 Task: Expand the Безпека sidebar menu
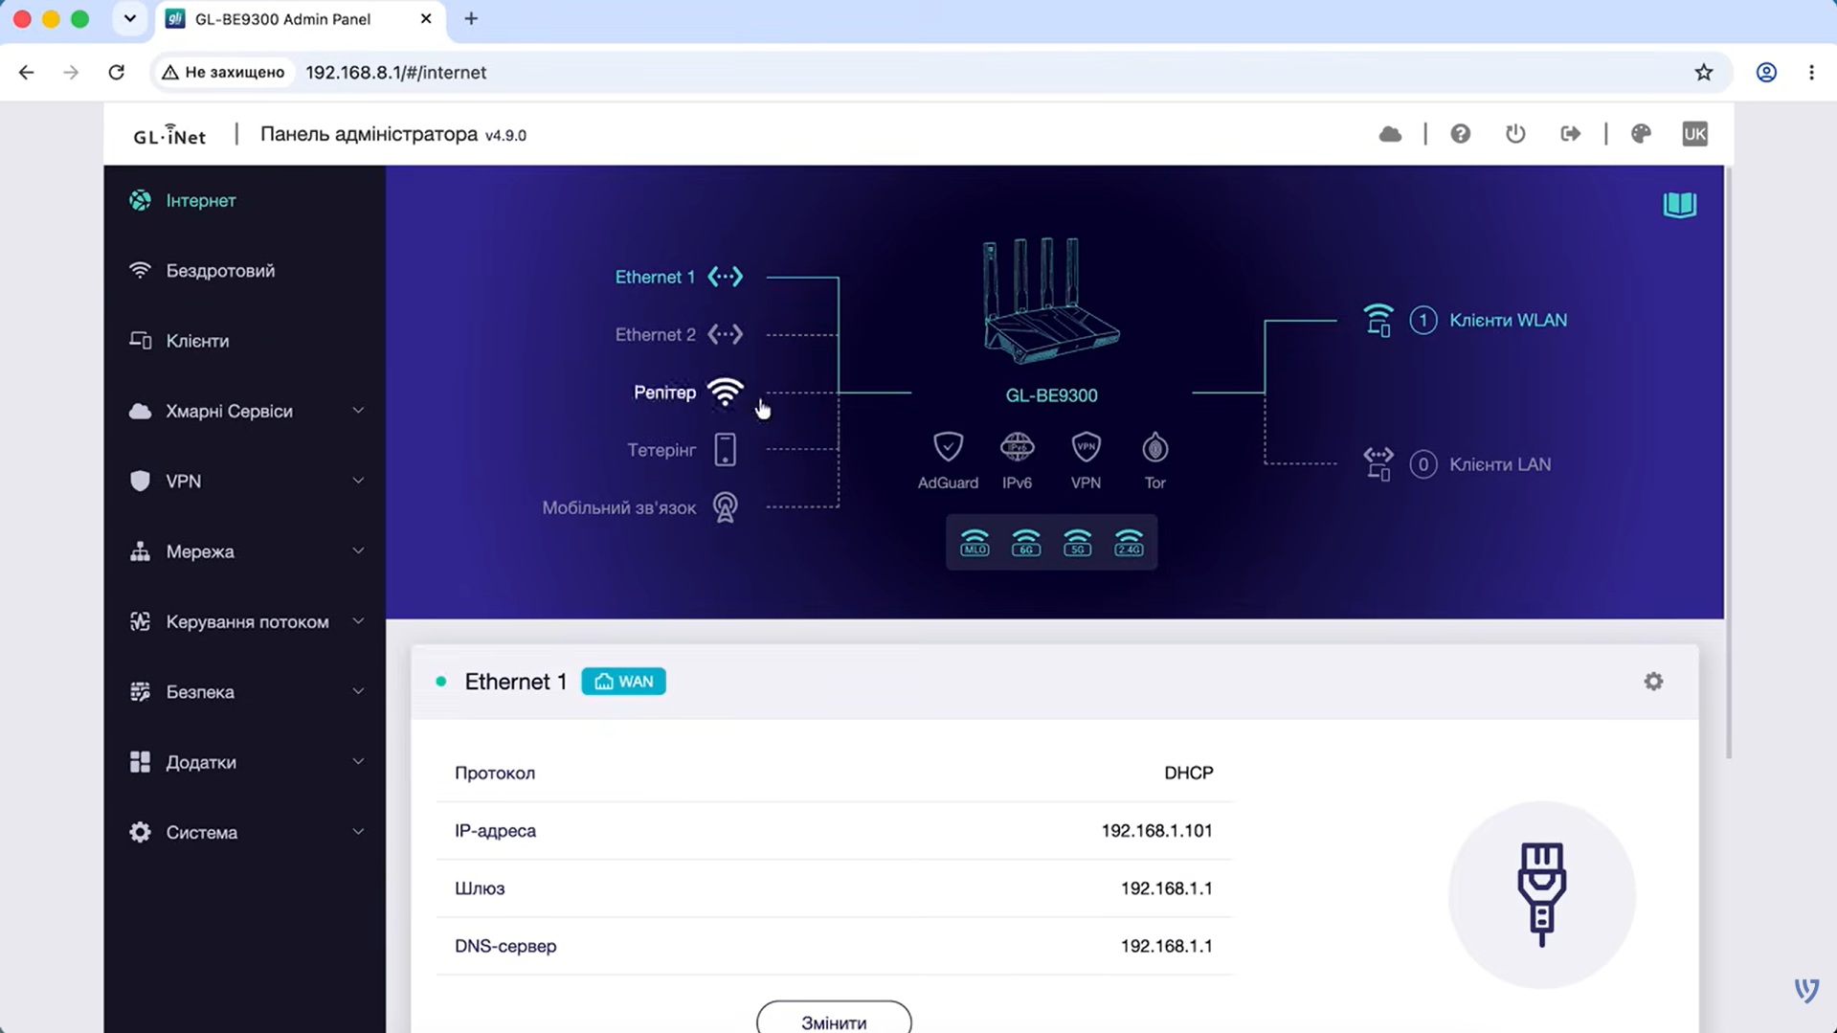(x=245, y=691)
